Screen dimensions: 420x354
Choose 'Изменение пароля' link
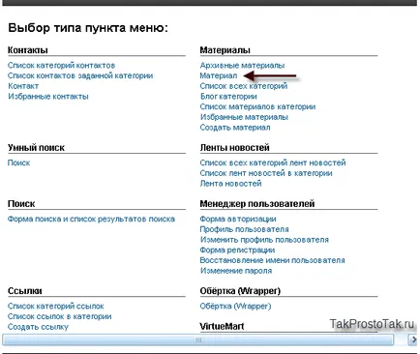coord(236,271)
